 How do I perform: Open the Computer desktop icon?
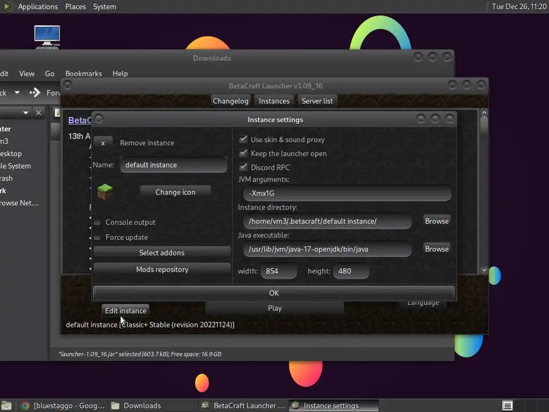(x=47, y=37)
